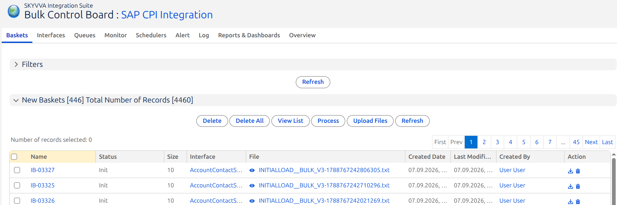Open file INITIALLOAD__BULK_V3-1788767242710296.txt
This screenshot has height=205, width=617.
click(324, 185)
